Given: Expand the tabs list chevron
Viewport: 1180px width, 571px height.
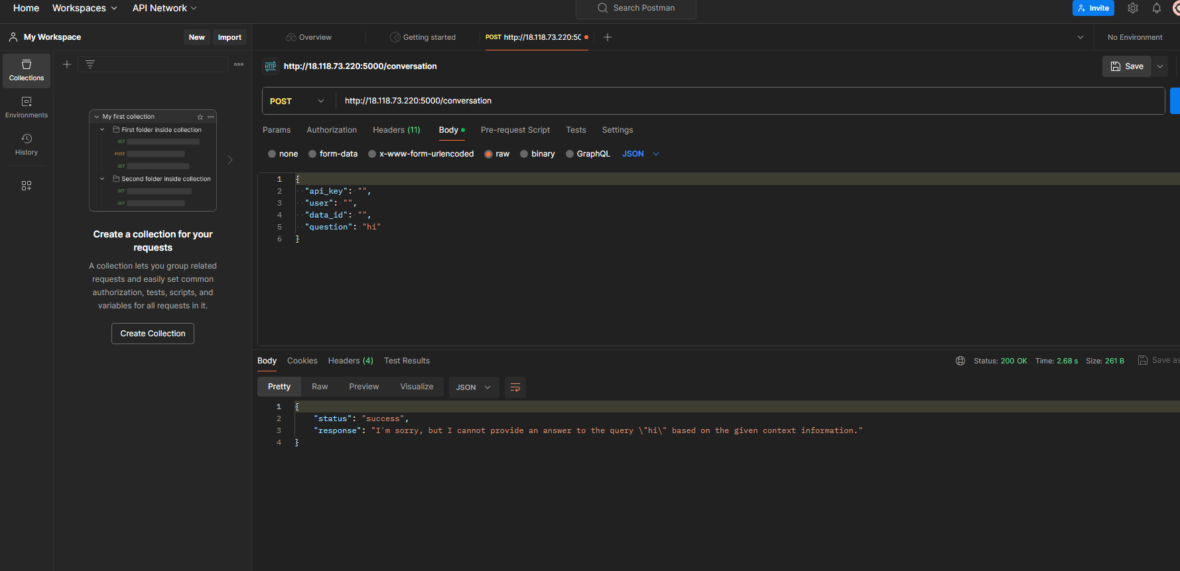Looking at the screenshot, I should pos(1081,37).
